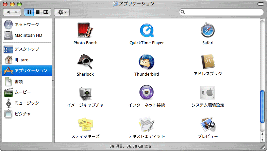
Task: Switch to icon view
Action: tap(29, 12)
